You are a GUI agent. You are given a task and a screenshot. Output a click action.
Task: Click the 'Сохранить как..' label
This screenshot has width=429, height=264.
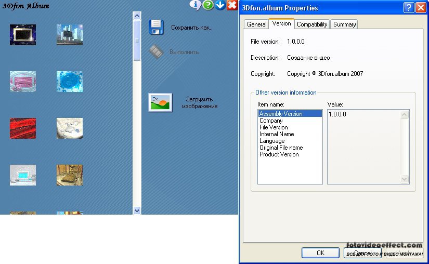click(x=191, y=28)
